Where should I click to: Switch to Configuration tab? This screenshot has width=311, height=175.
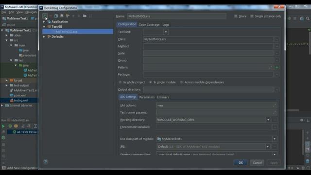127,24
